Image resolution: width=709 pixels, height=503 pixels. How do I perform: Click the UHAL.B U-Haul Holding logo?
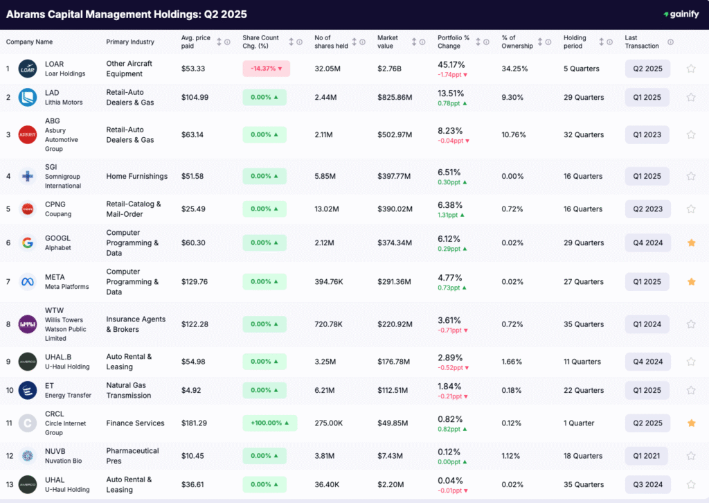coord(28,362)
